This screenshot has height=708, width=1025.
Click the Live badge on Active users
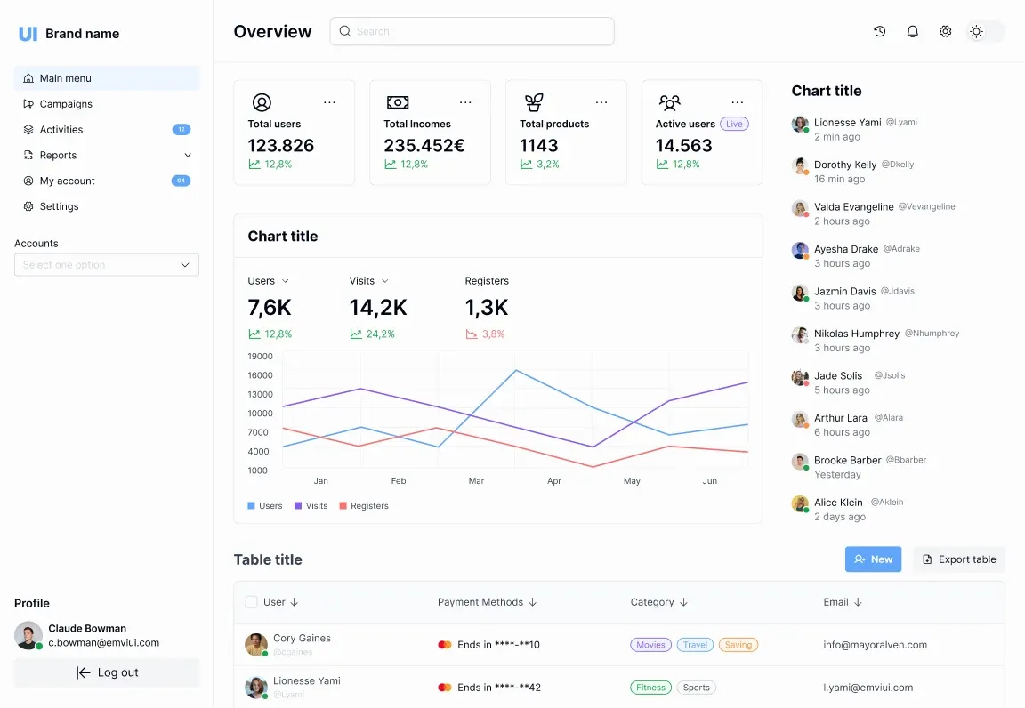coord(734,124)
